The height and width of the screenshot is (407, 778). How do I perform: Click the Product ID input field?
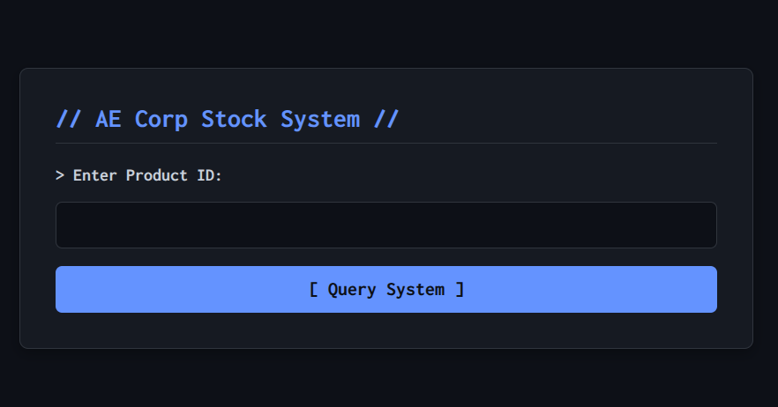pos(385,225)
